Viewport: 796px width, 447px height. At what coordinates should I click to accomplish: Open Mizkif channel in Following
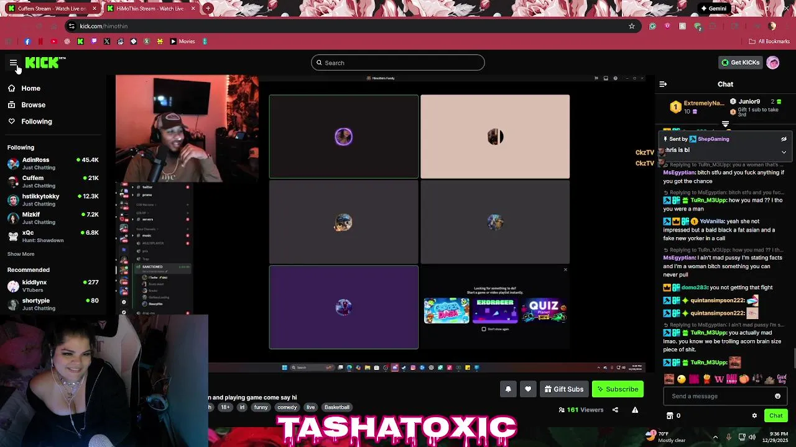53,218
